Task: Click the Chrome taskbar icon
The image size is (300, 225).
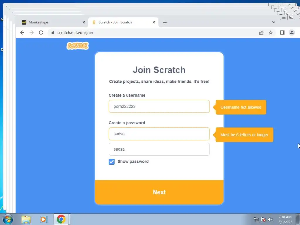Action: pyautogui.click(x=61, y=219)
